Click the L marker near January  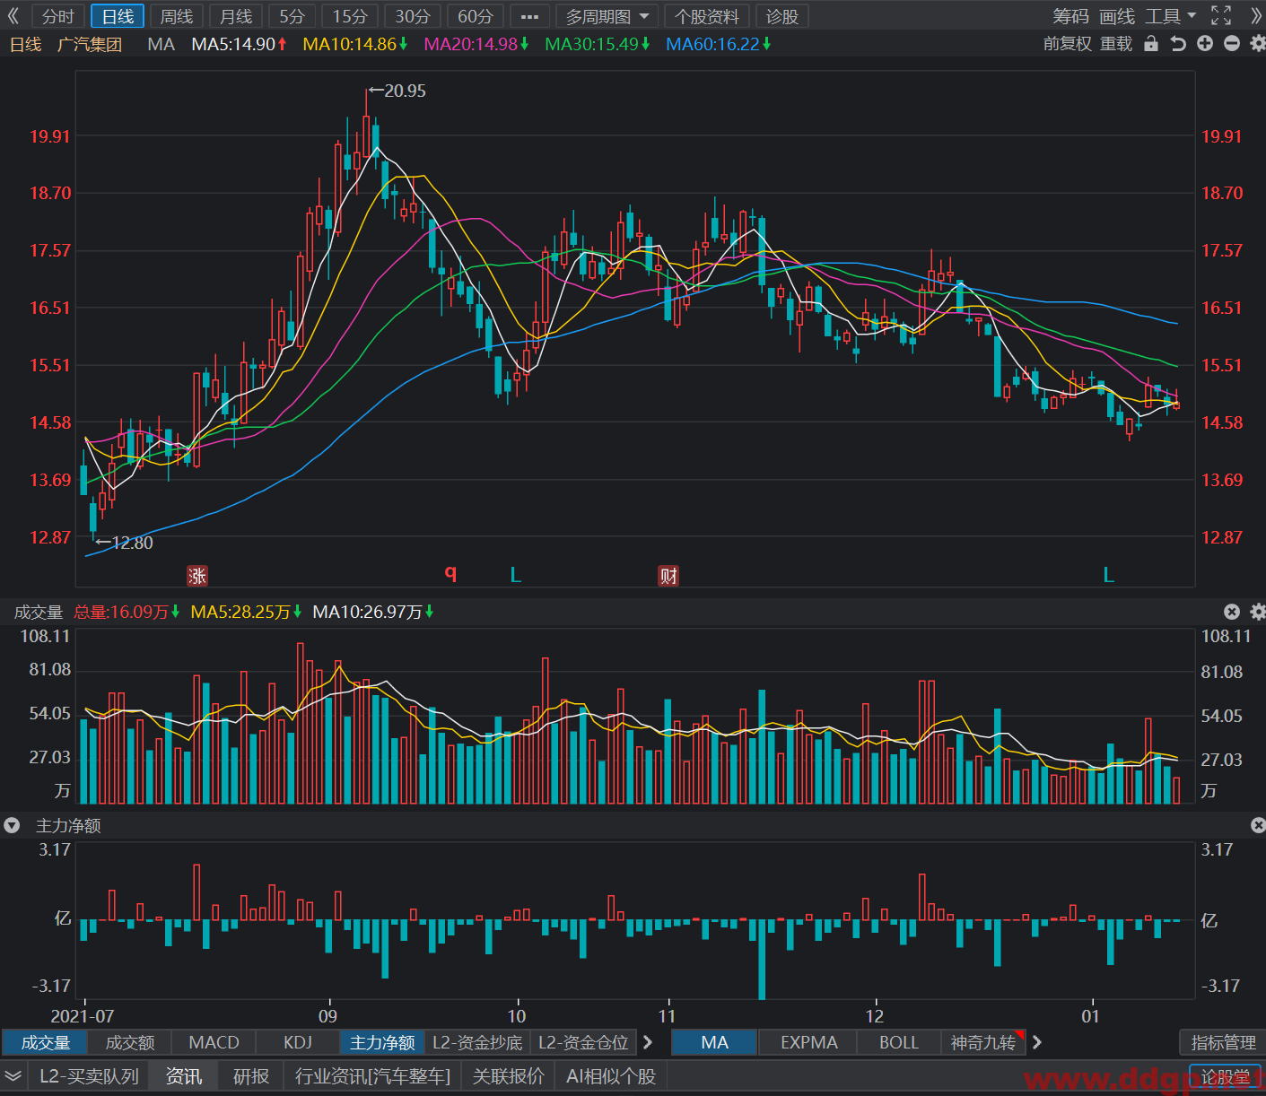1108,575
